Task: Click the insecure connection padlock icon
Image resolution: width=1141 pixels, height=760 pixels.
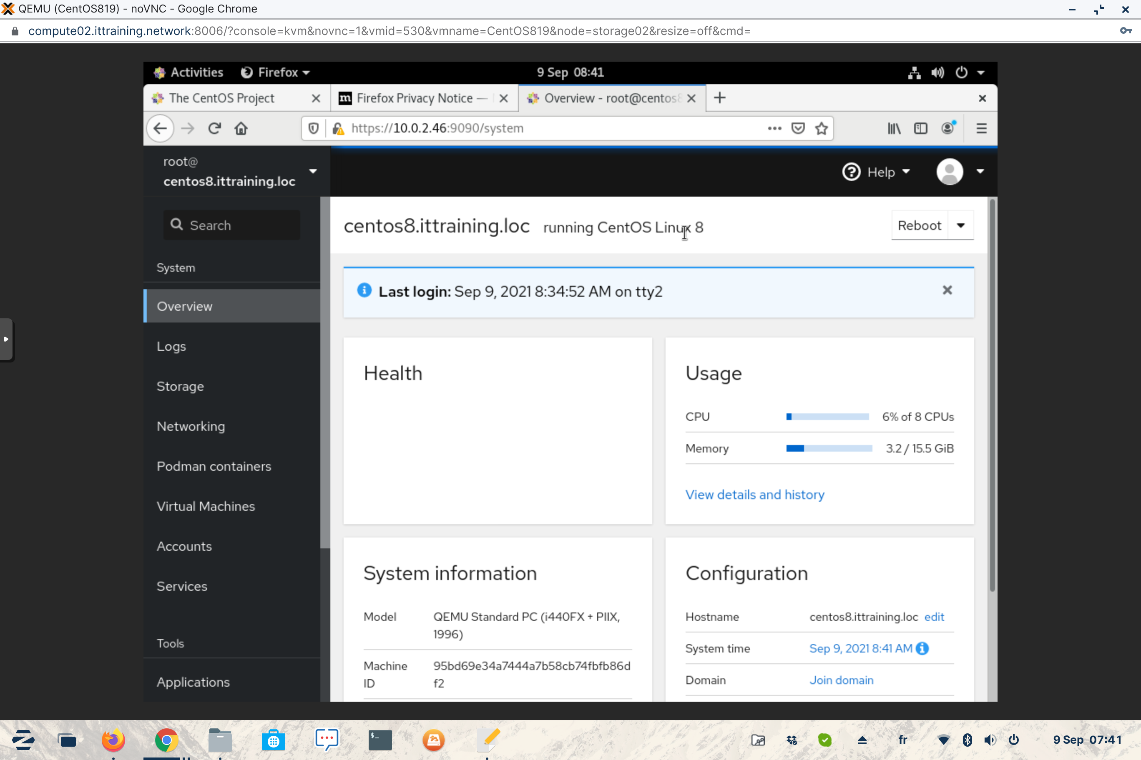Action: pyautogui.click(x=338, y=128)
